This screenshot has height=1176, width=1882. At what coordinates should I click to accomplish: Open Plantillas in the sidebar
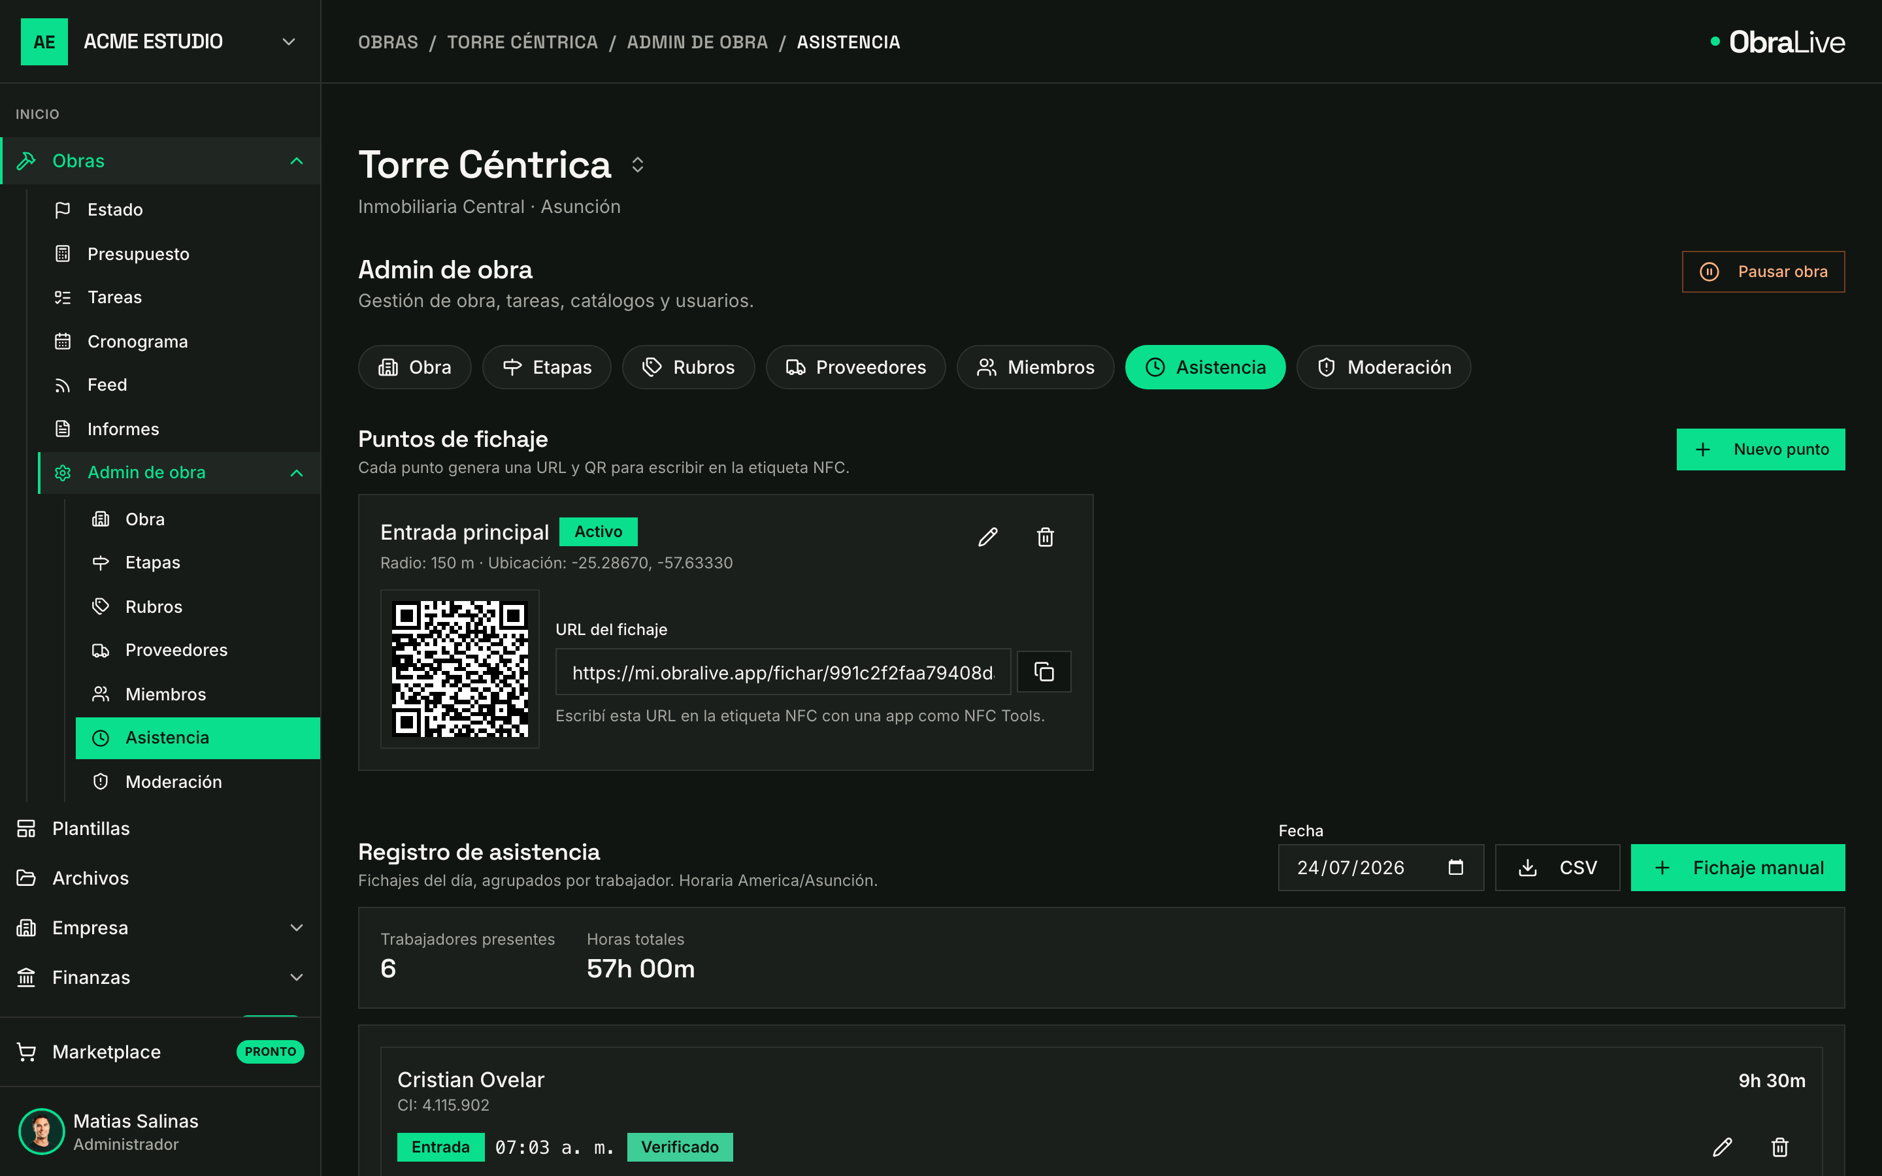coord(160,828)
